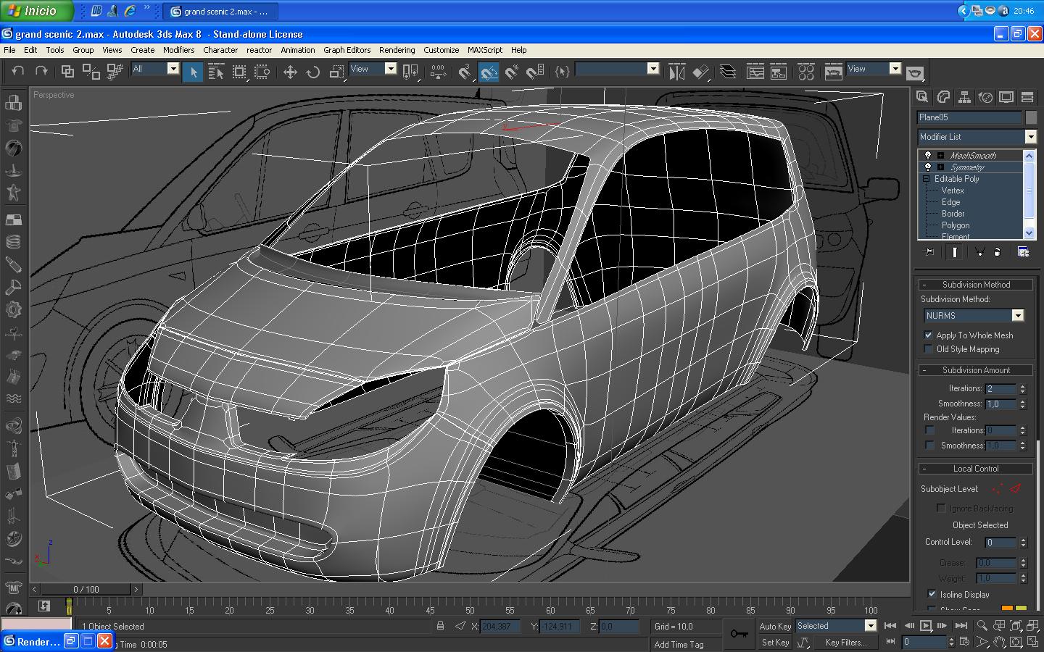Viewport: 1044px width, 652px height.
Task: Click the Quick Render teapot icon
Action: [915, 73]
